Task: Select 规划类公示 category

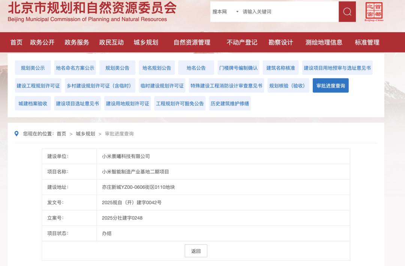Action: pyautogui.click(x=33, y=68)
